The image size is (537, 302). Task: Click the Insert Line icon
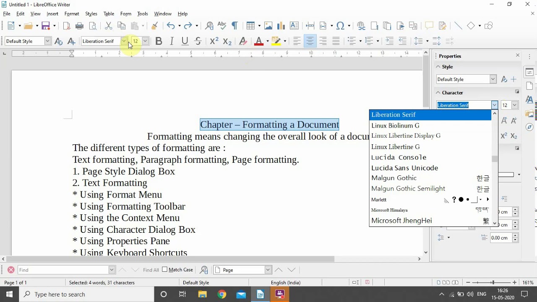tap(458, 26)
